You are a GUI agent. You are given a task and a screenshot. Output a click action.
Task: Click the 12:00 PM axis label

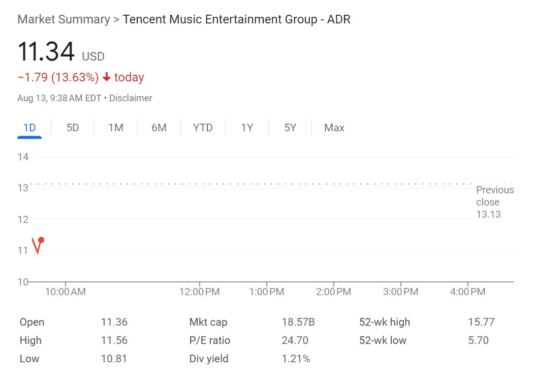[x=199, y=292]
